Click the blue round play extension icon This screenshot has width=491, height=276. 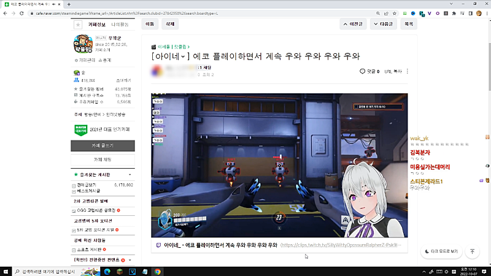tap(413, 13)
